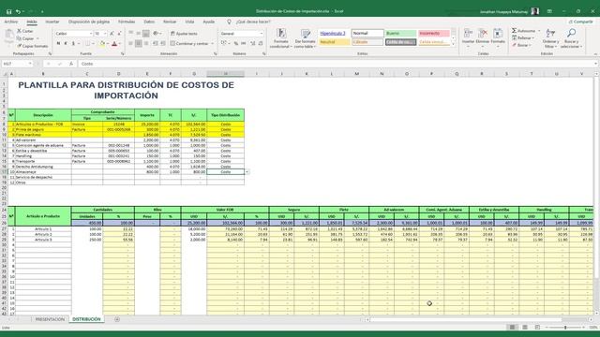The height and width of the screenshot is (337, 600).
Task: Toggle Ajustar texto wrap text
Action: (184, 34)
